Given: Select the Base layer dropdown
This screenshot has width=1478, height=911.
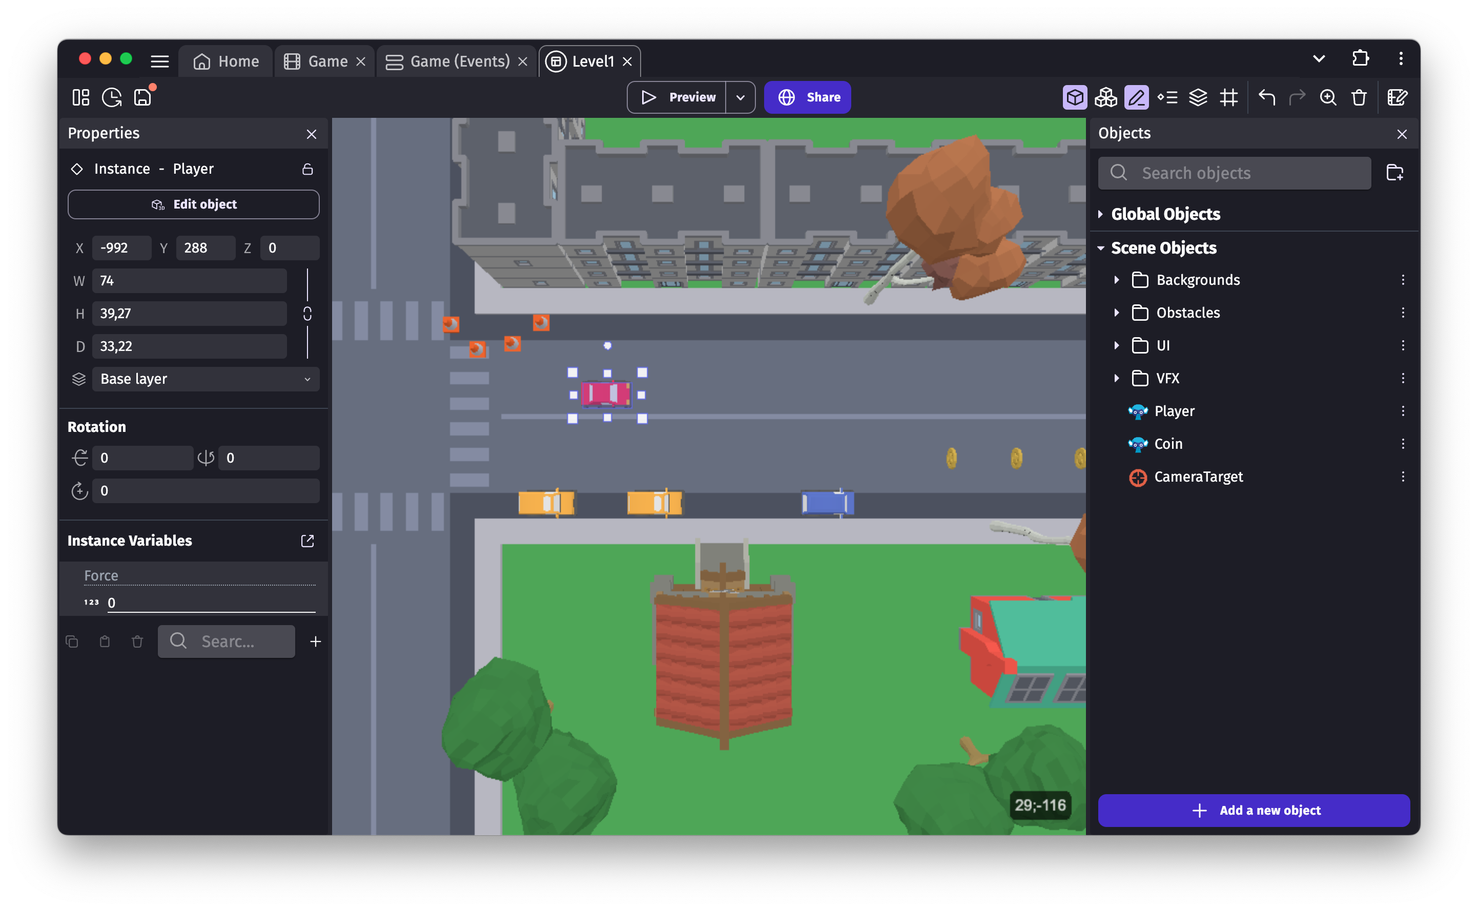Looking at the screenshot, I should pyautogui.click(x=200, y=378).
